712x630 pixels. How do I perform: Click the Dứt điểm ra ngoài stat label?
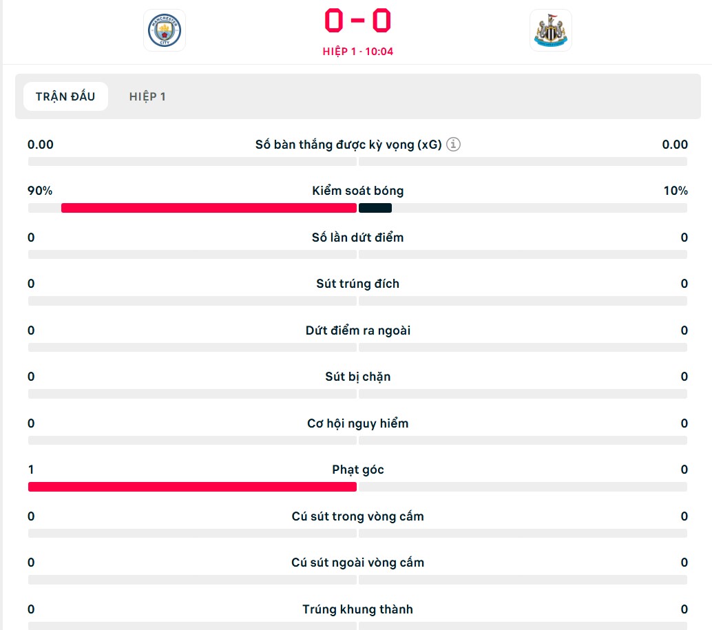358,330
